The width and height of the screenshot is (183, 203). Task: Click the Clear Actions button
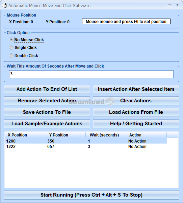(x=136, y=101)
